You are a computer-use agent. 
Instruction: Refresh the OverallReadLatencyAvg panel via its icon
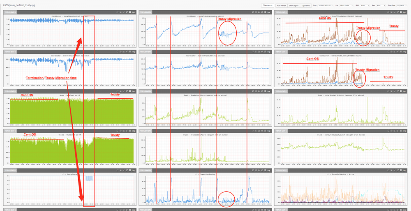(x=253, y=12)
